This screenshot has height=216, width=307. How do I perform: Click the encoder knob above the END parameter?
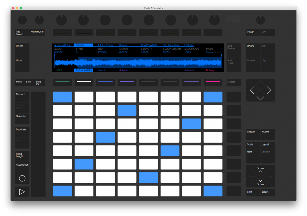tap(105, 20)
